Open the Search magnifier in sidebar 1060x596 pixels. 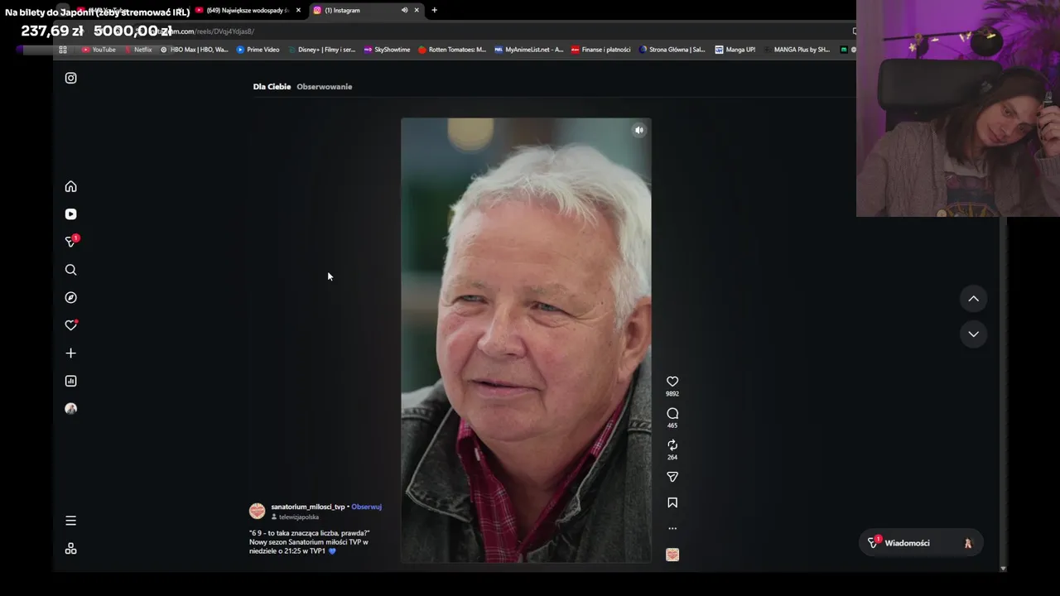pos(70,270)
